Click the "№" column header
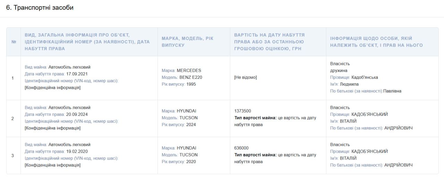This screenshot has width=444, height=181. (14, 42)
